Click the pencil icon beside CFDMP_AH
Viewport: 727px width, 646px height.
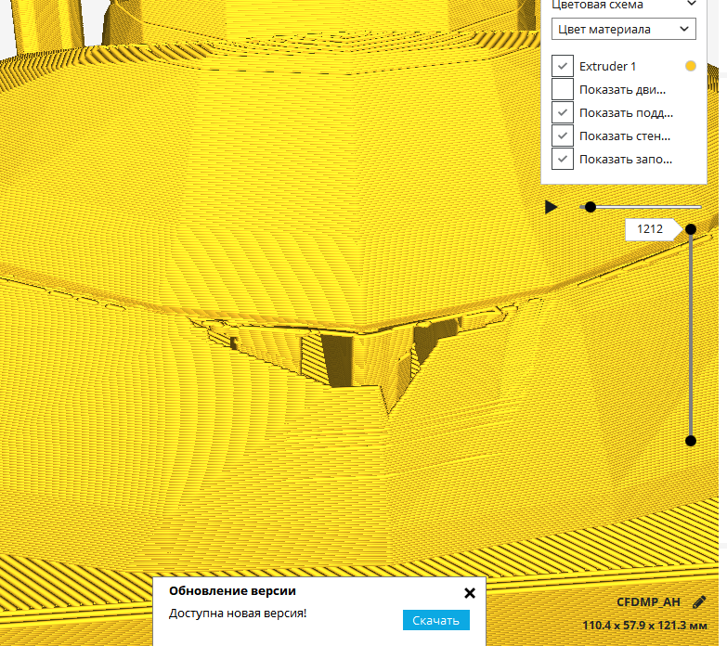click(x=699, y=601)
